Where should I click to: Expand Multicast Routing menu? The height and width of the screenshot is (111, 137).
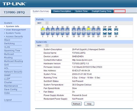(x=14, y=61)
